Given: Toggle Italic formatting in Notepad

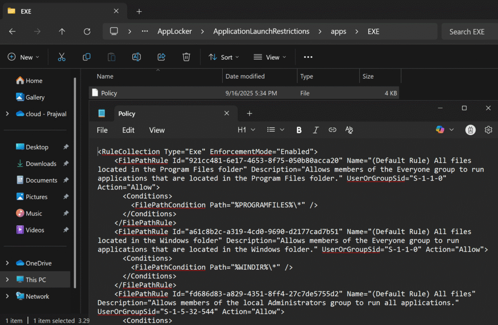Looking at the screenshot, I should 315,130.
